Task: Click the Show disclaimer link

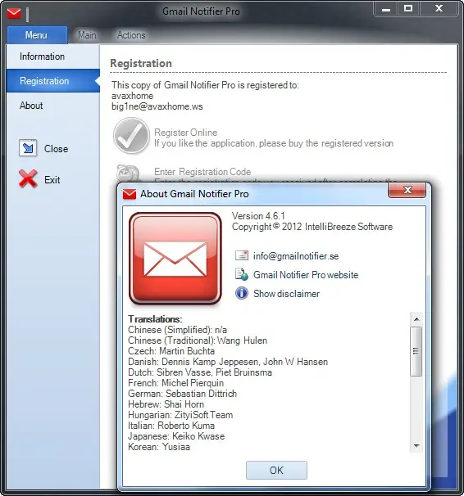Action: pos(286,294)
